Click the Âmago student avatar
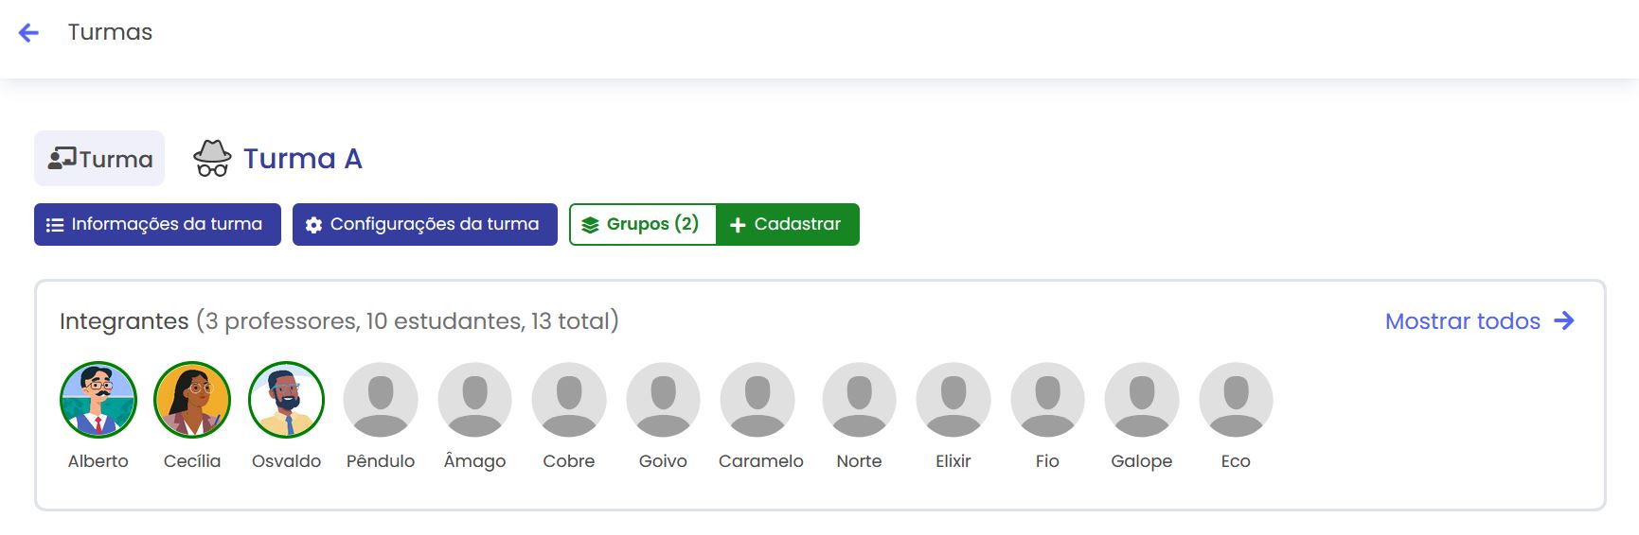Image resolution: width=1639 pixels, height=535 pixels. tap(474, 400)
